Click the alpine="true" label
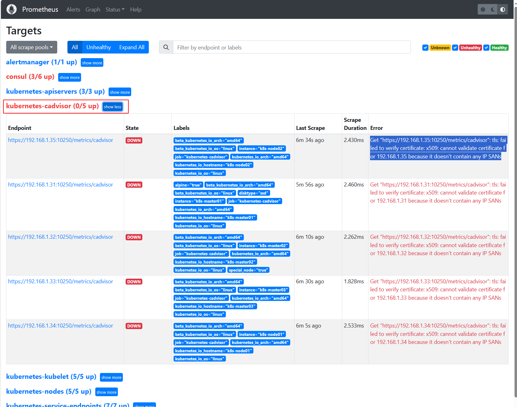The width and height of the screenshot is (517, 407). click(188, 185)
